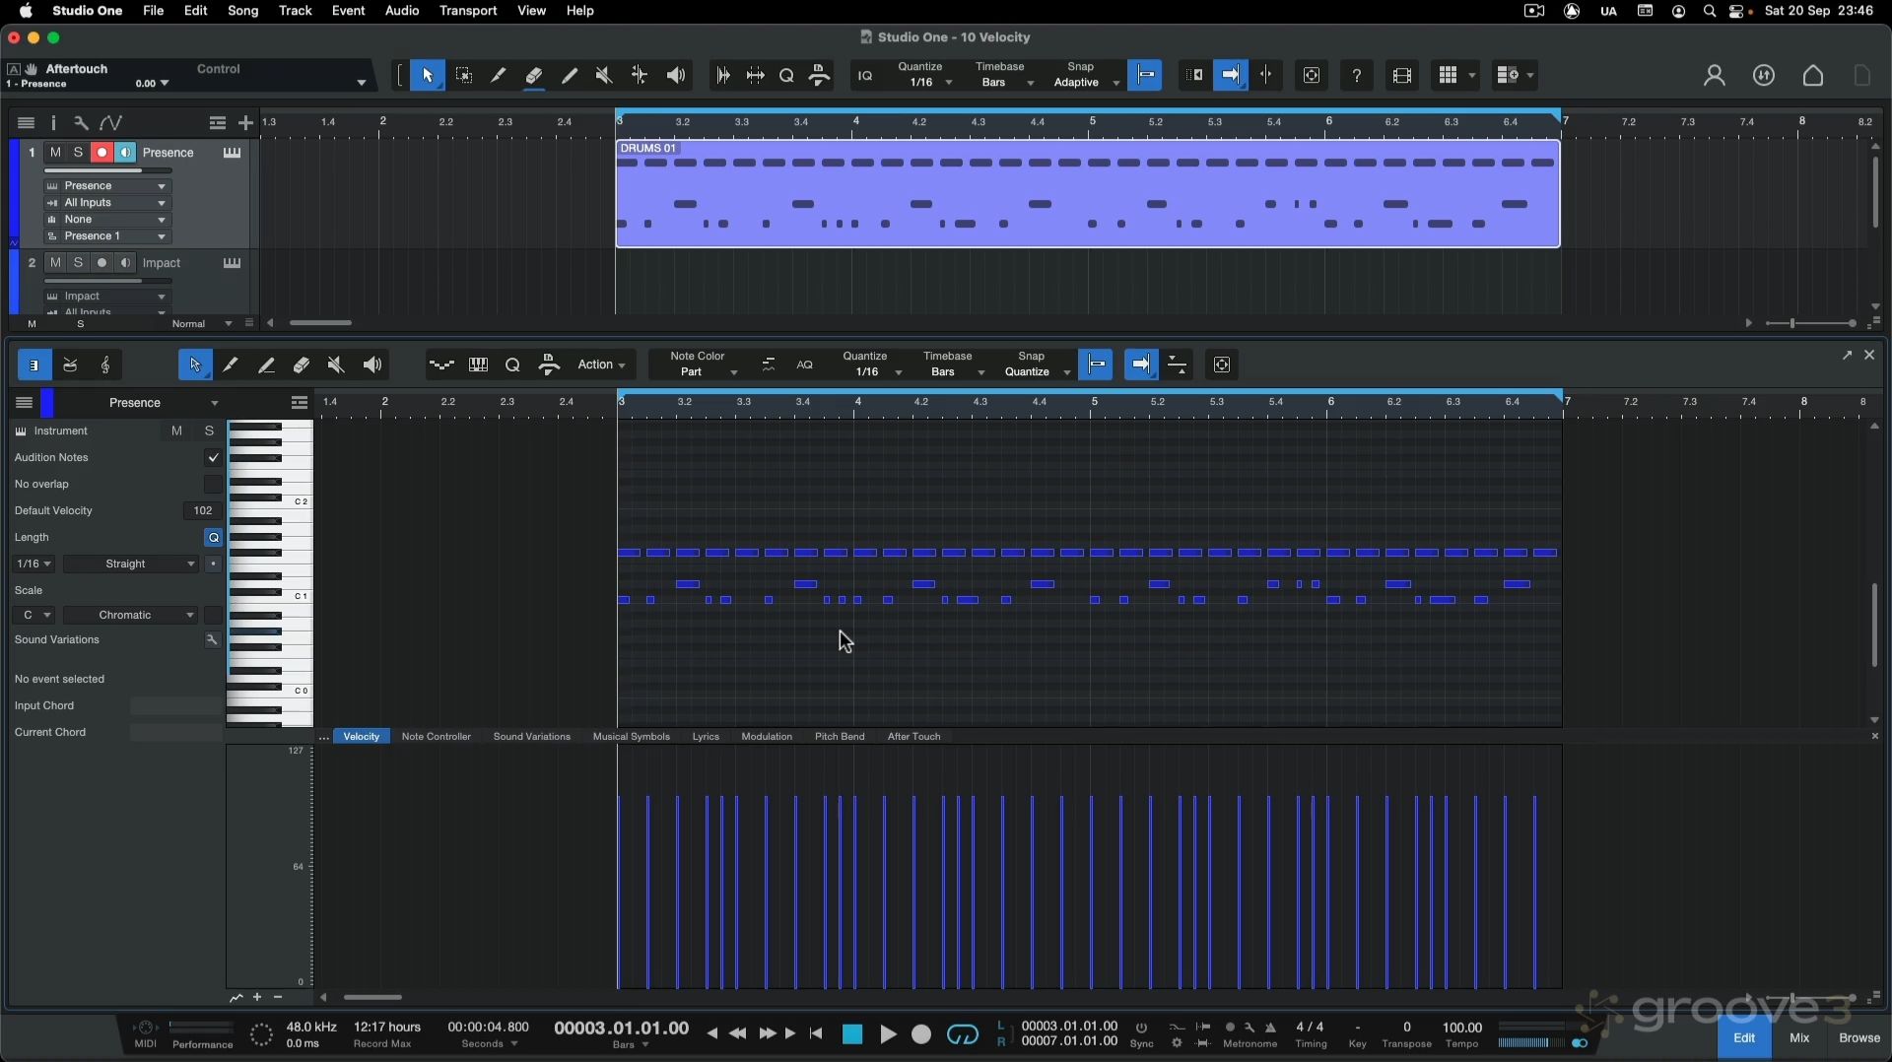Select the Eraser tool in the top toolbar
This screenshot has width=1892, height=1062.
534,76
